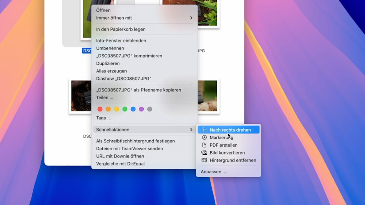This screenshot has width=365, height=205.
Task: Open the Schnellaktionen submenu chevron
Action: coord(191,130)
